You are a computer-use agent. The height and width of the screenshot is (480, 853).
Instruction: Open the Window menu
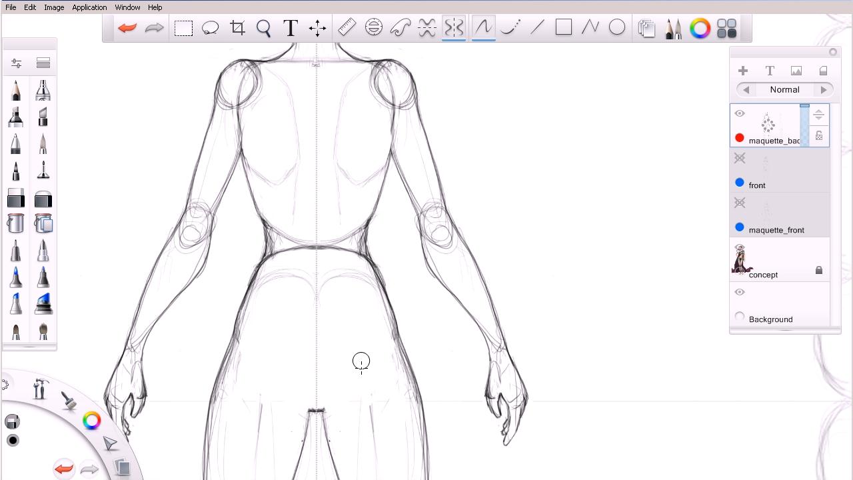[127, 7]
